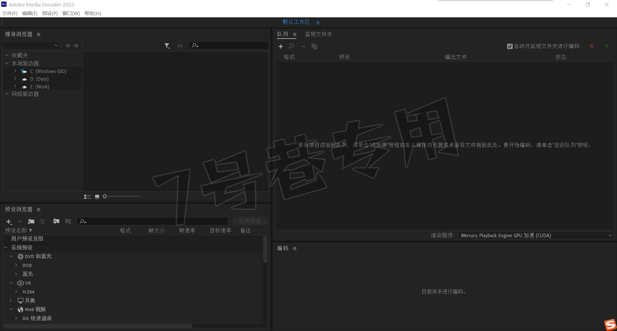The width and height of the screenshot is (617, 331).
Task: Click the preset list horizontal scrollbar
Action: click(x=98, y=326)
